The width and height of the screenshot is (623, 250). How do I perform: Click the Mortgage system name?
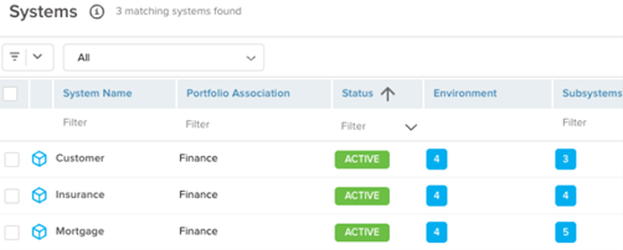pos(80,231)
